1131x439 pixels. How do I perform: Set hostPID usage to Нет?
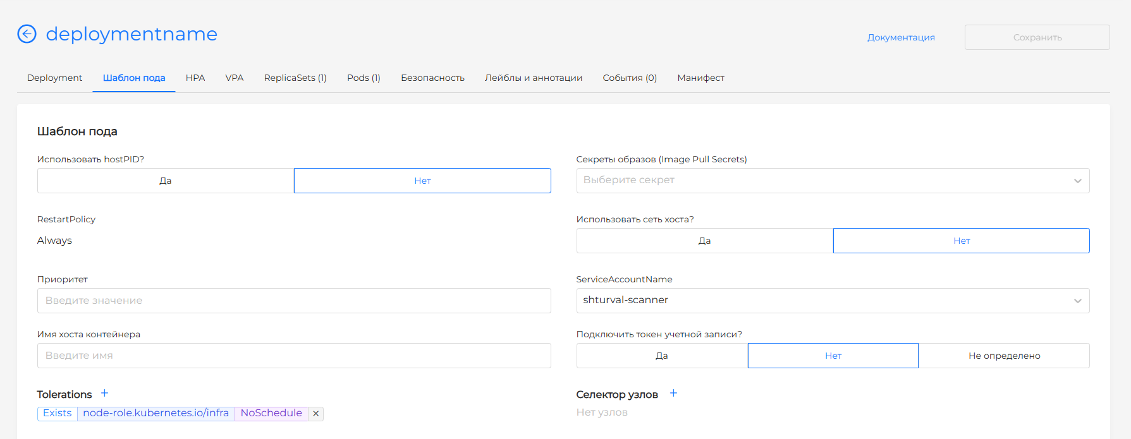point(422,181)
